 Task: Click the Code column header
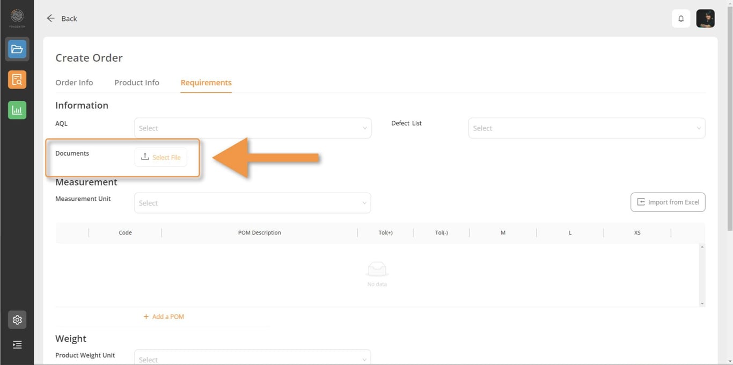point(125,233)
